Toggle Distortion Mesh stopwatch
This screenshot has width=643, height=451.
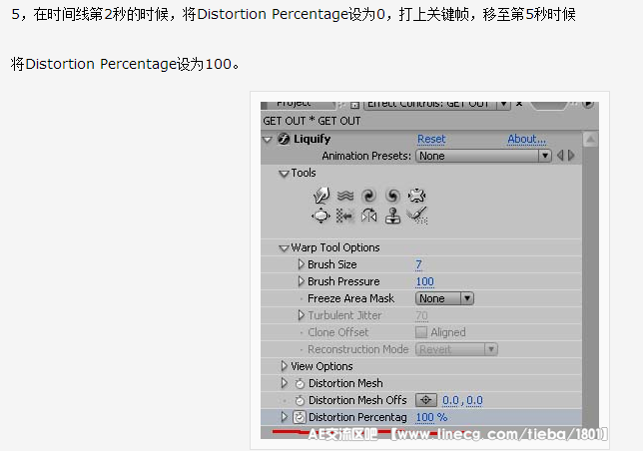pyautogui.click(x=300, y=383)
